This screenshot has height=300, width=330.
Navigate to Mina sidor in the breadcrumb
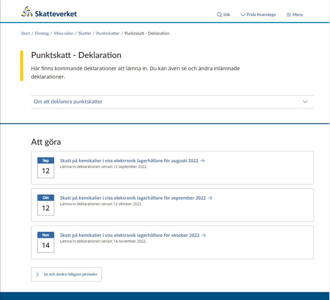(64, 33)
